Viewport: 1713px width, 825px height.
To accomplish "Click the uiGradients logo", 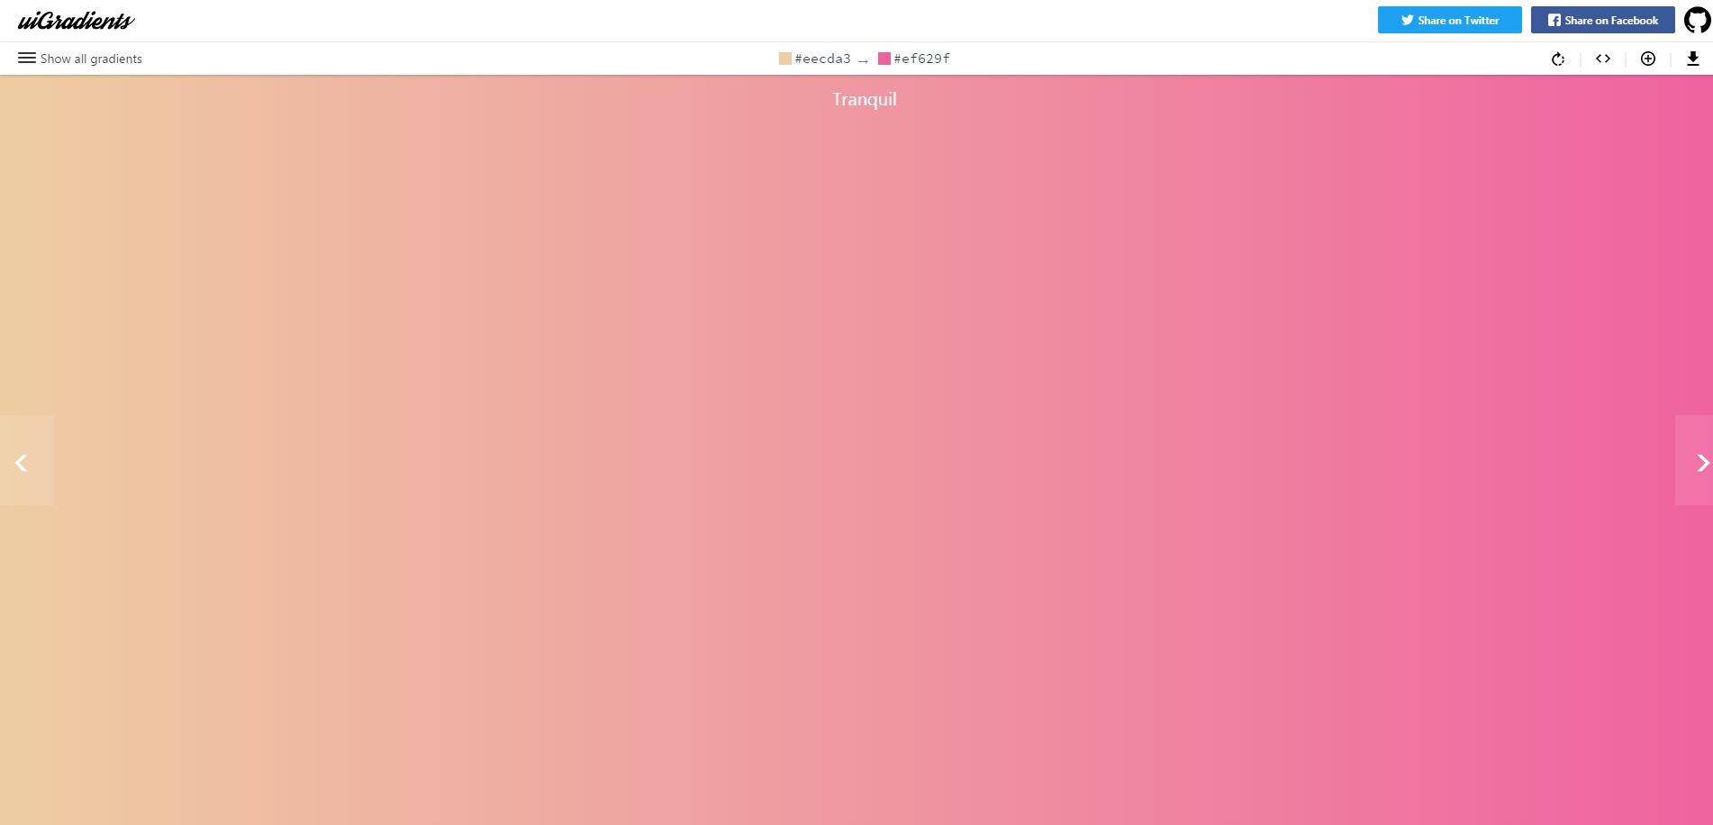I will point(77,20).
